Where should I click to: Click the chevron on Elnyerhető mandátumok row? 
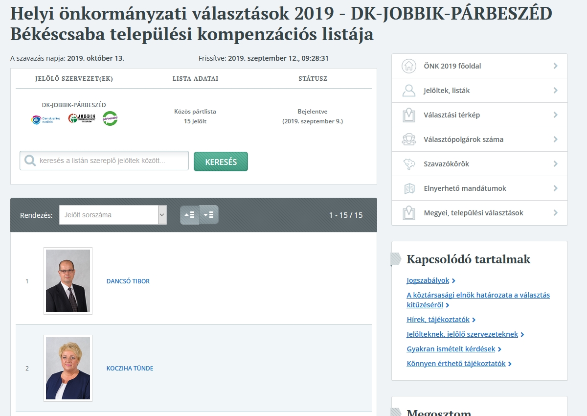point(555,188)
